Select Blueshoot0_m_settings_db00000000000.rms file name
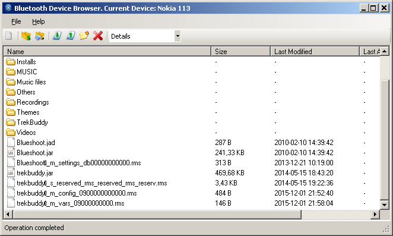Viewport: 393px width, 236px height. point(79,163)
